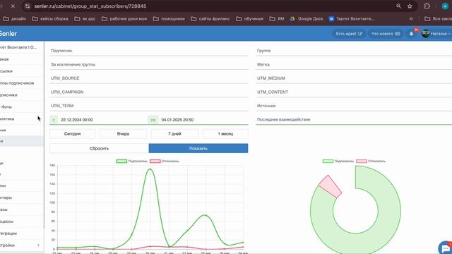Open the Таргет Вконтакте bookmark
The image size is (452, 254).
click(x=352, y=19)
